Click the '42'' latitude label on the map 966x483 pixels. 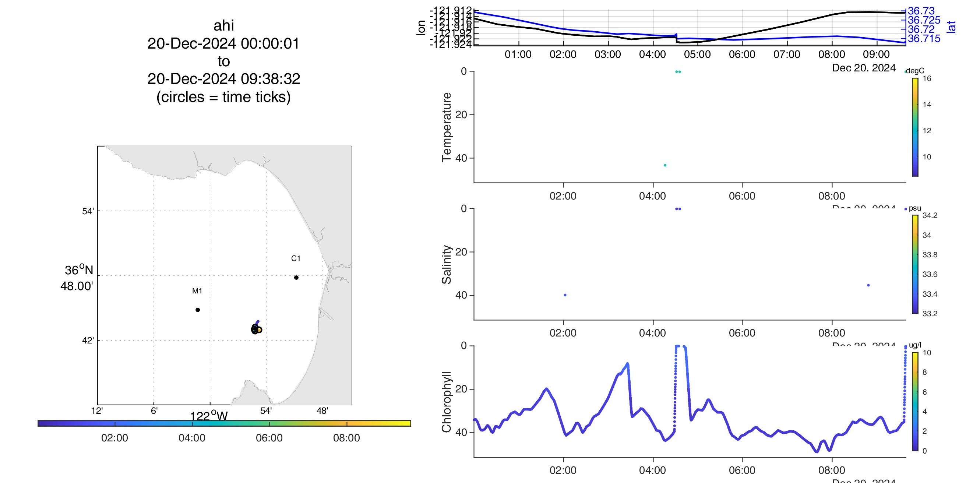(88, 341)
